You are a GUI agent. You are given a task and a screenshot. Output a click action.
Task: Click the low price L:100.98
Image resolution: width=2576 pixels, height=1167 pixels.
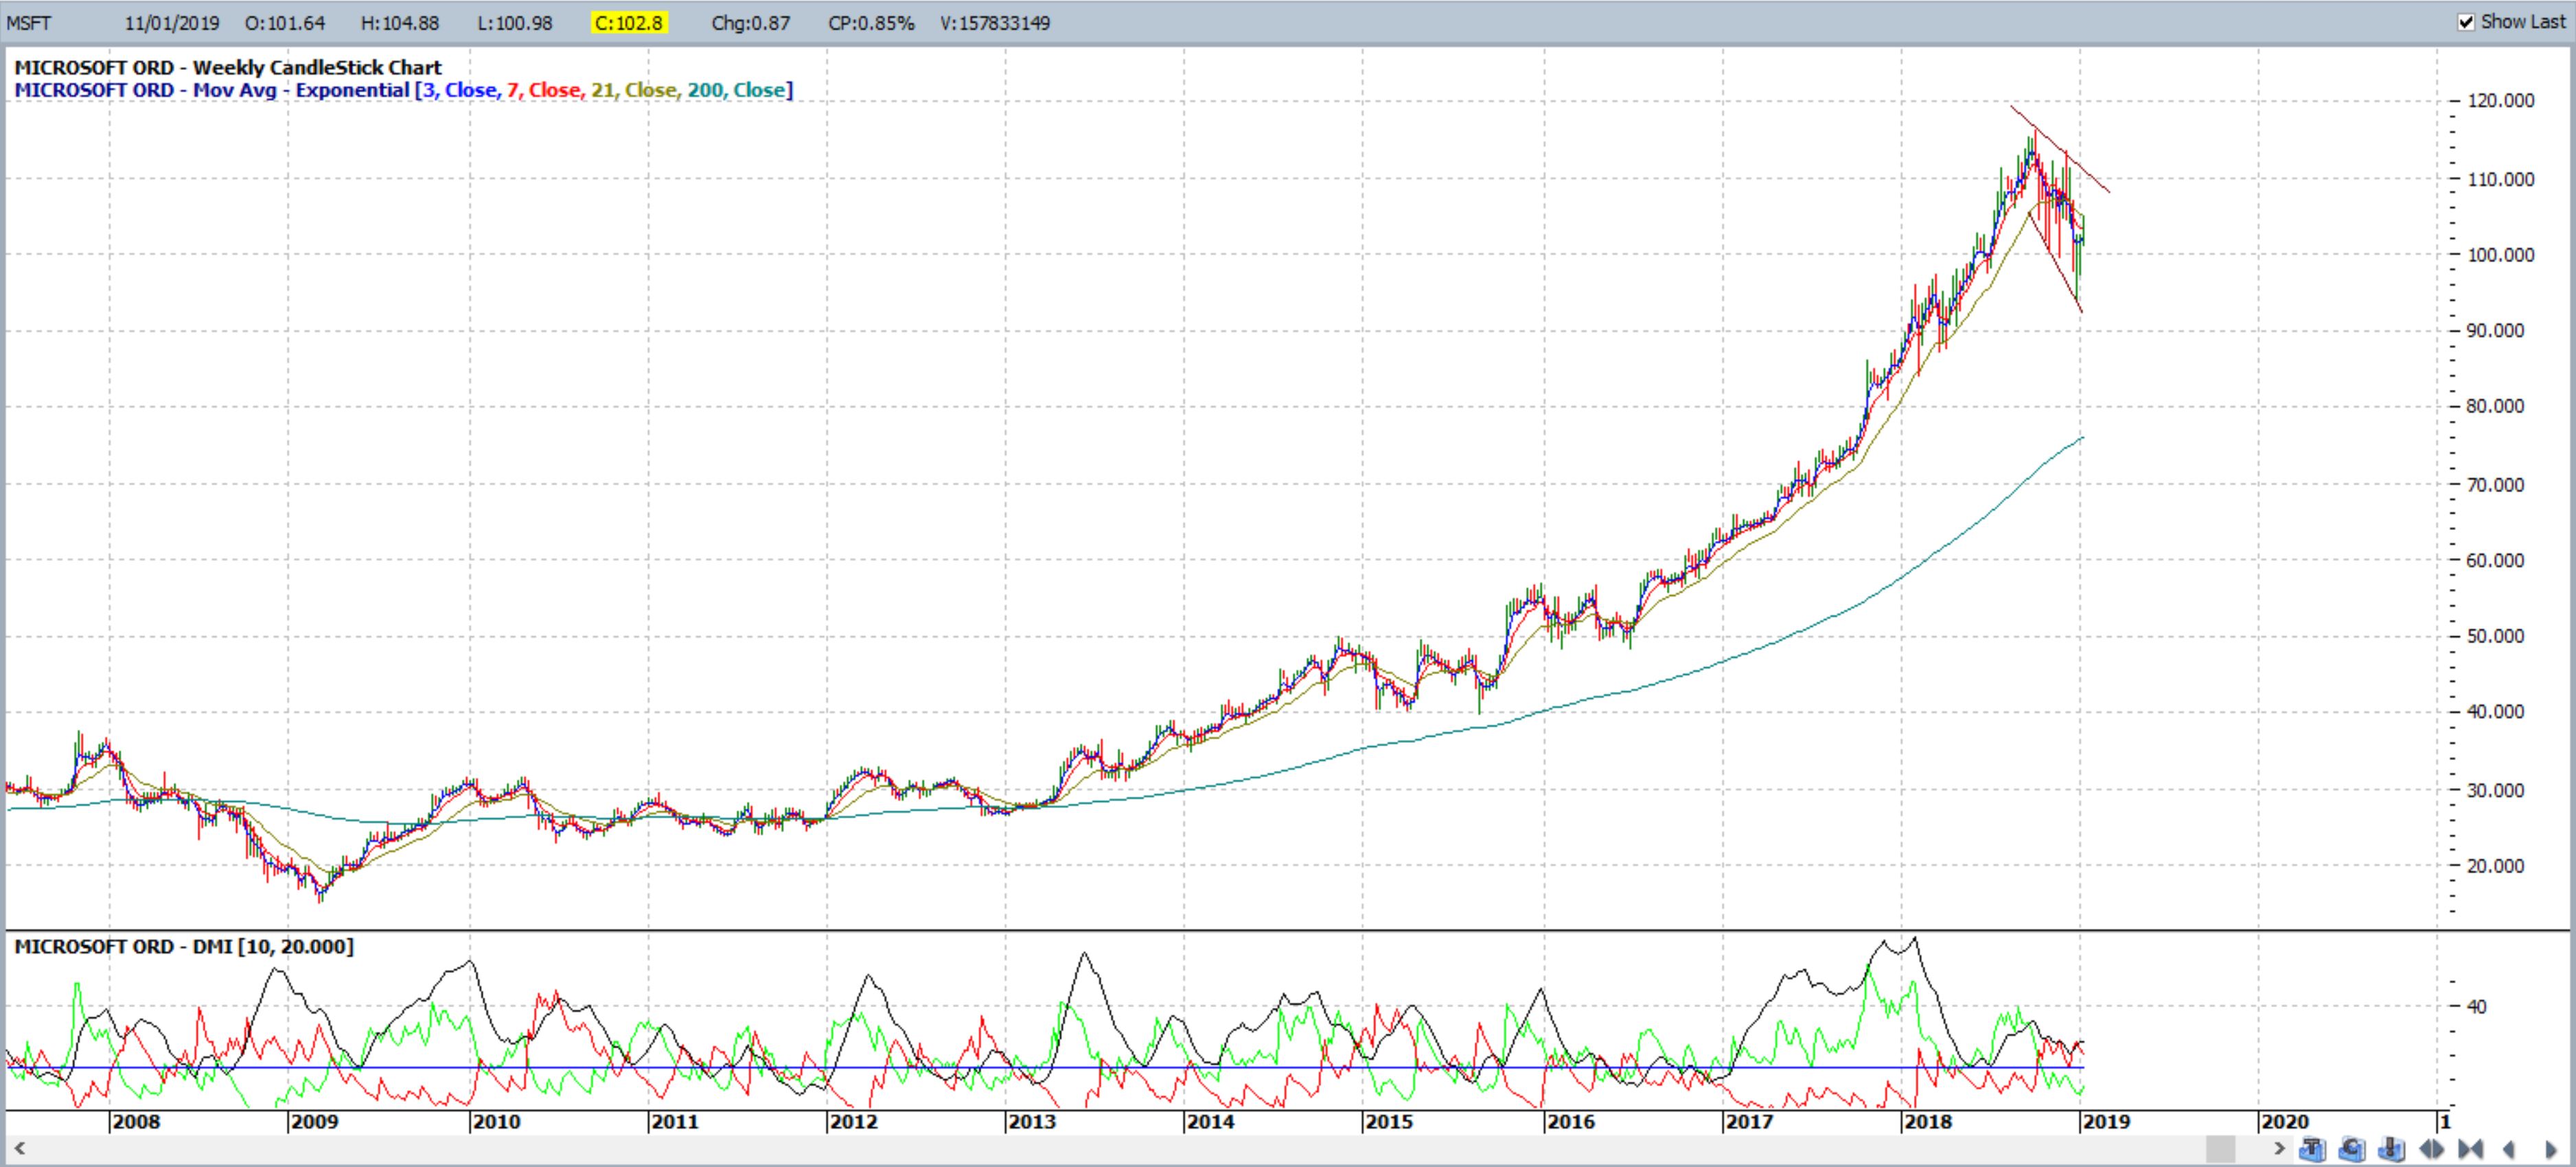coord(514,23)
